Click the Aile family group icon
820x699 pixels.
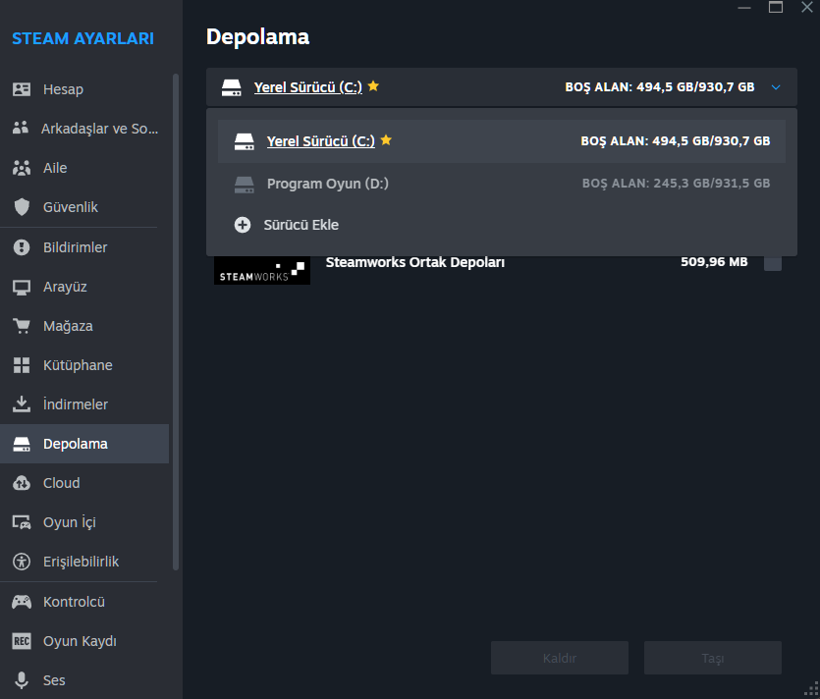click(22, 168)
